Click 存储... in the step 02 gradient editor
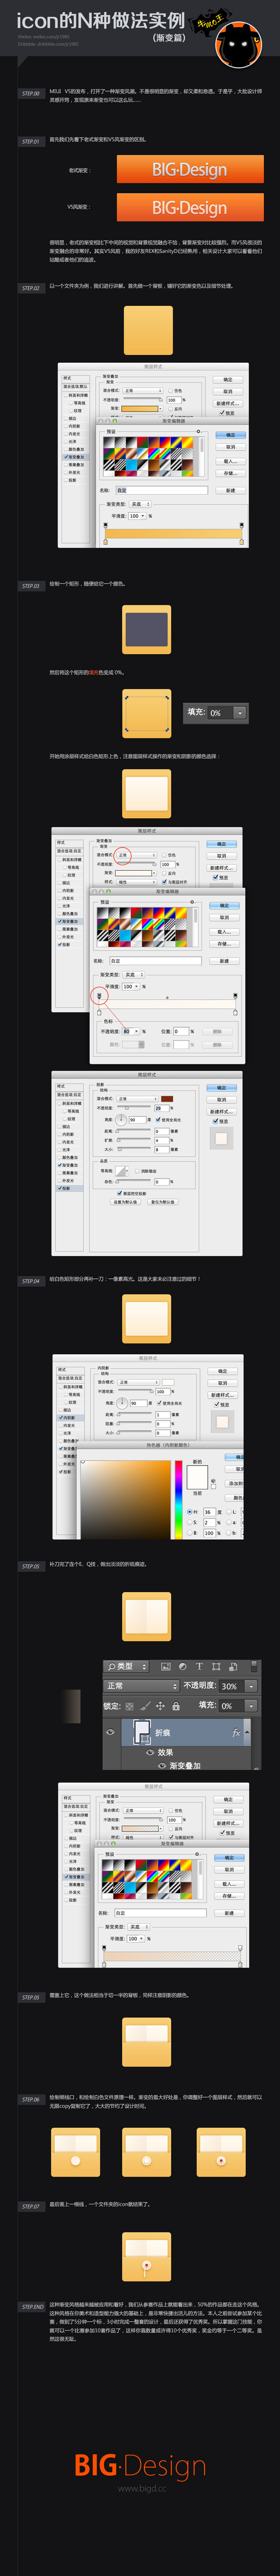 point(230,473)
